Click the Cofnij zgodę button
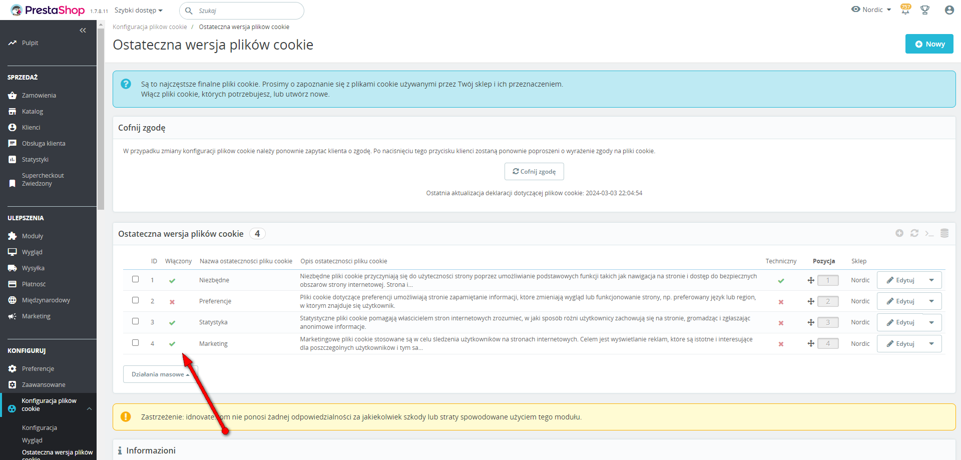Viewport: 961px width, 460px height. click(x=534, y=172)
